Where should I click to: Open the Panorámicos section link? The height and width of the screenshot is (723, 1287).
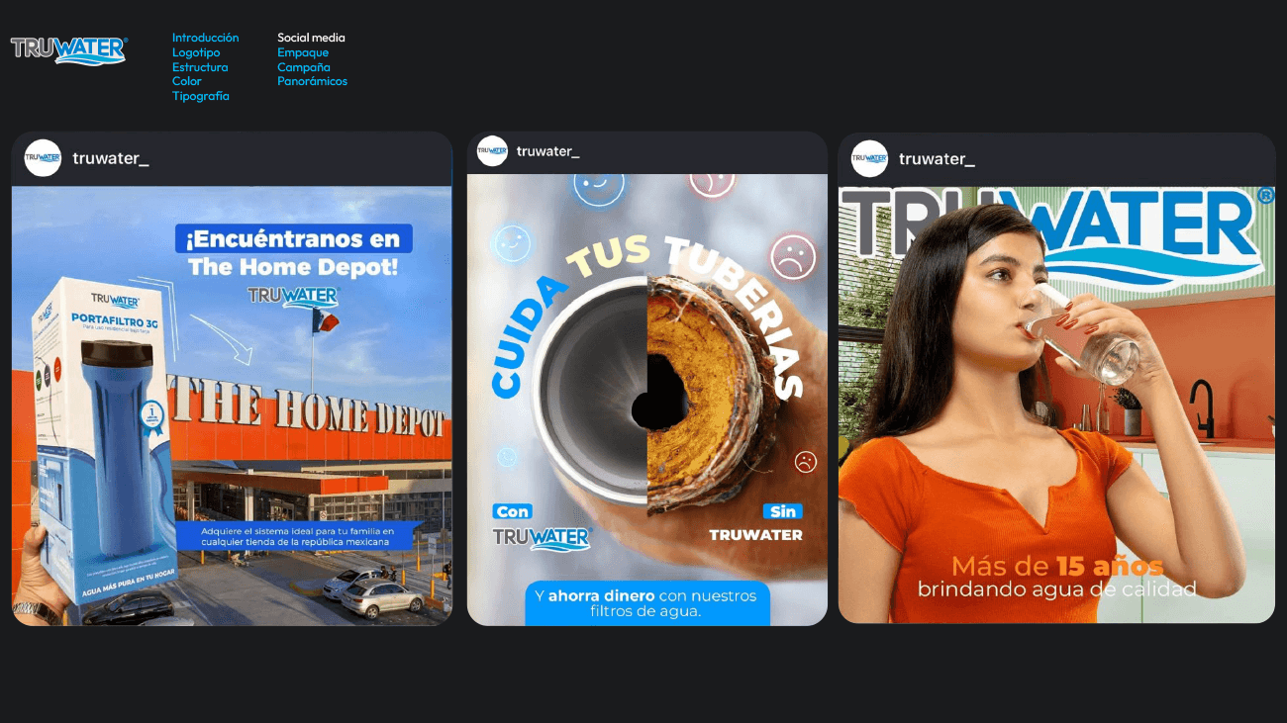(x=312, y=81)
